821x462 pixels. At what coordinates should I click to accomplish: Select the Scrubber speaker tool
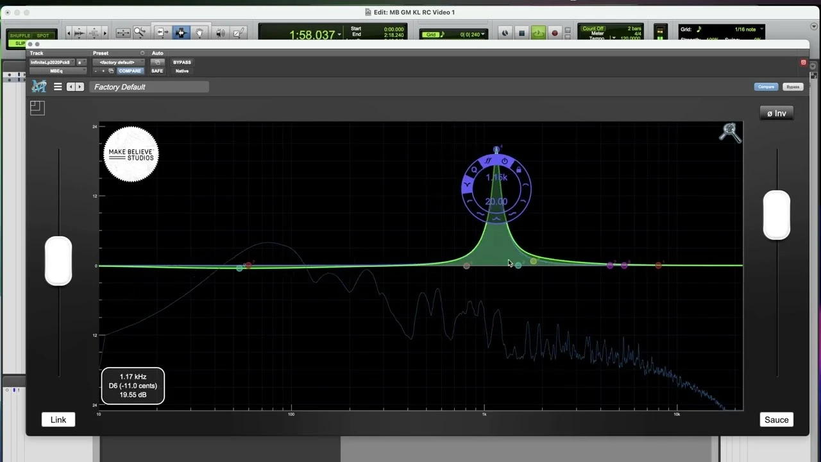pos(220,33)
